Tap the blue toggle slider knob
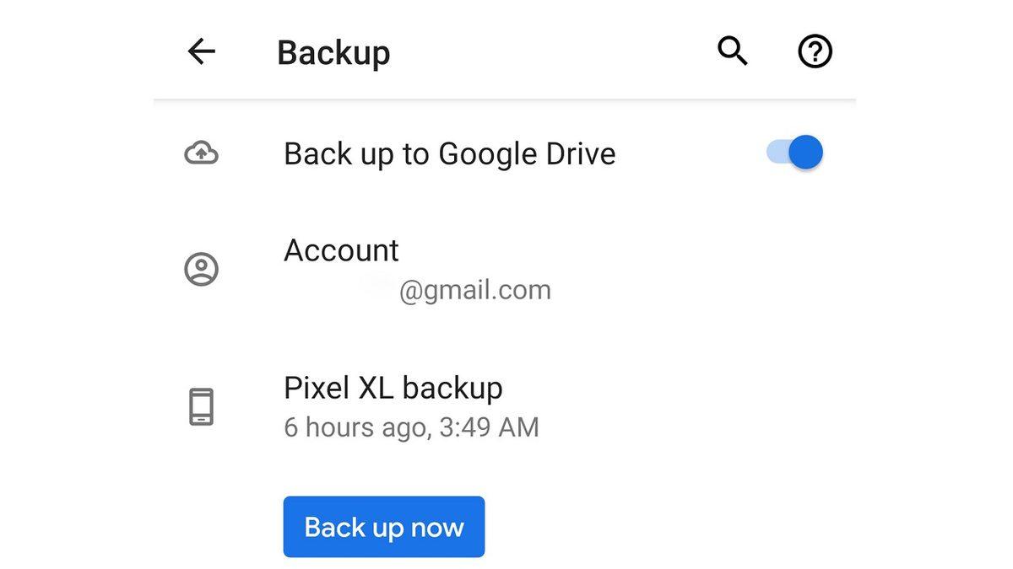Viewport: 1013px width, 569px height. pyautogui.click(x=804, y=153)
